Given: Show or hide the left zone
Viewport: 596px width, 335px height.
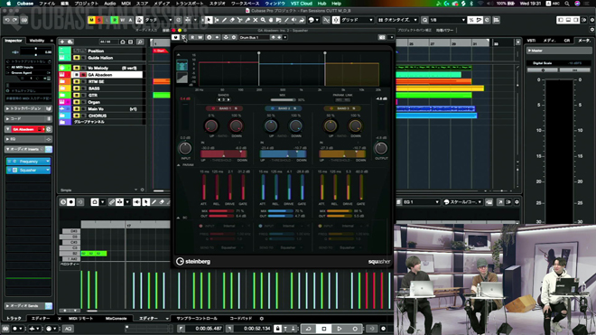Looking at the screenshot, I should click(560, 20).
